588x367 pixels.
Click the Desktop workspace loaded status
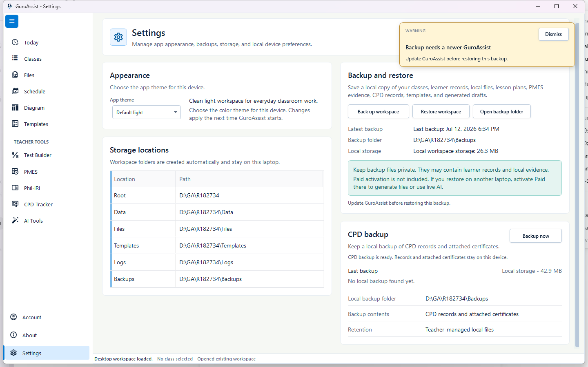[x=123, y=359]
